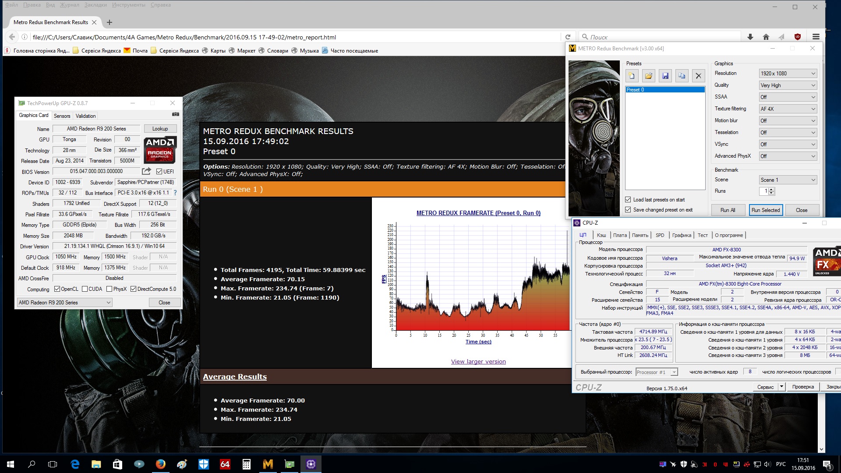Expand the Texture filtering AF 4X dropdown

point(788,109)
